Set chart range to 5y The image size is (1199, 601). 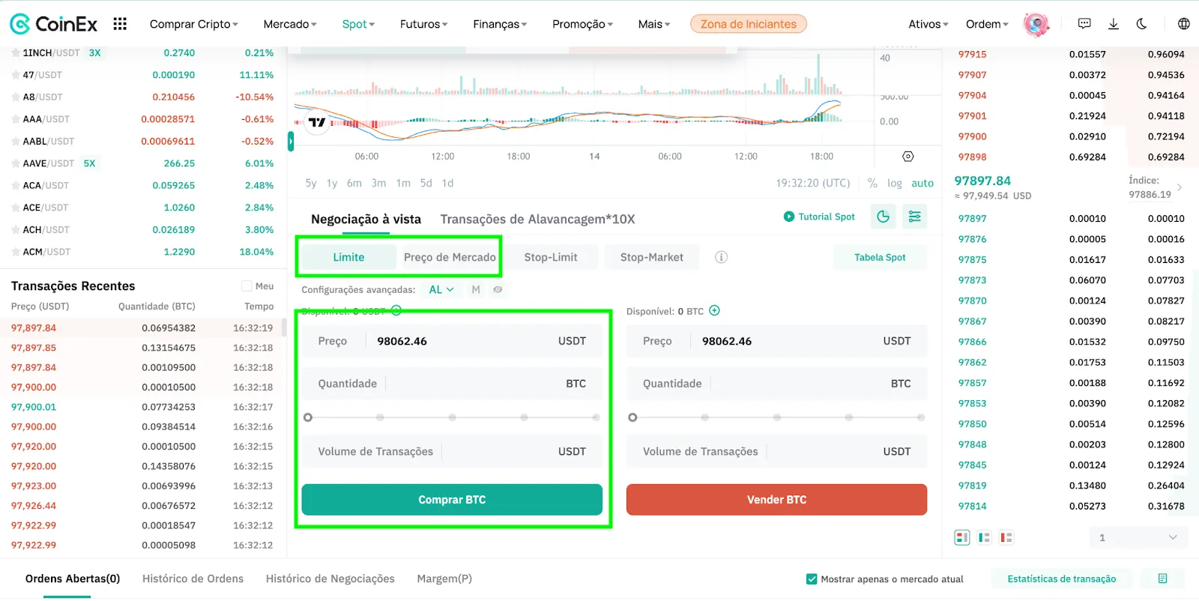click(x=311, y=183)
